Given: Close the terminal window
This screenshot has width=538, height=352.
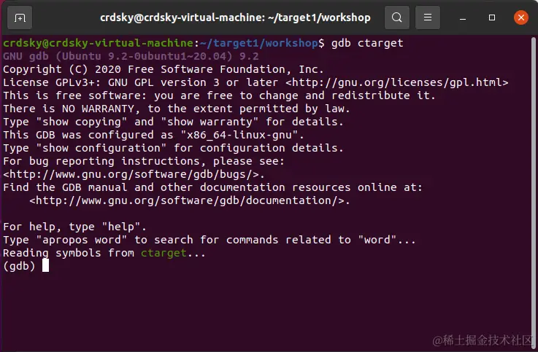Looking at the screenshot, I should pyautogui.click(x=520, y=17).
